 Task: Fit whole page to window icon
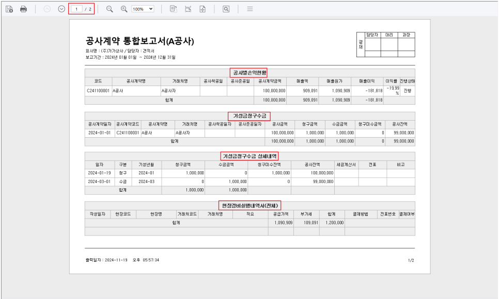202,9
